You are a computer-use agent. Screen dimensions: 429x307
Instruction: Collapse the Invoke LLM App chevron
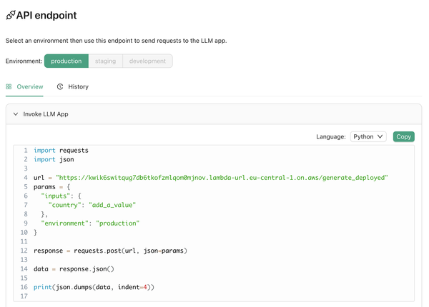(x=16, y=114)
